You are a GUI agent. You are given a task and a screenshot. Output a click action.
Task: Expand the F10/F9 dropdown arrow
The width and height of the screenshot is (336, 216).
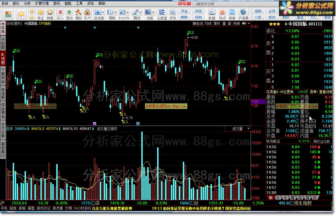(x=128, y=12)
